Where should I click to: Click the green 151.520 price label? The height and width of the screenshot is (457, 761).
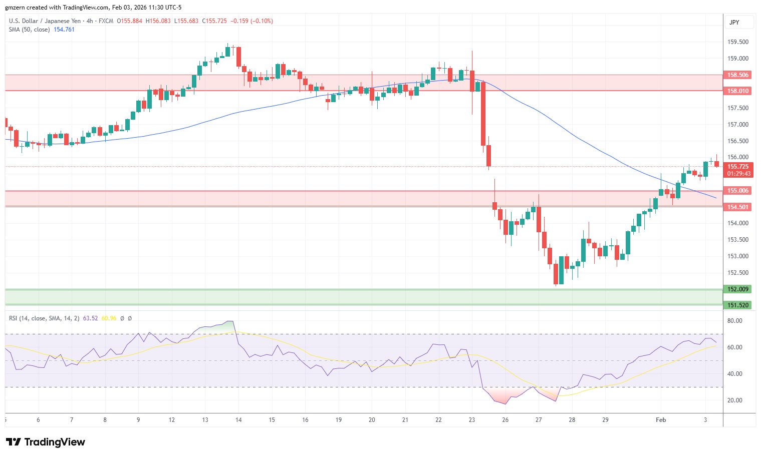tap(738, 305)
